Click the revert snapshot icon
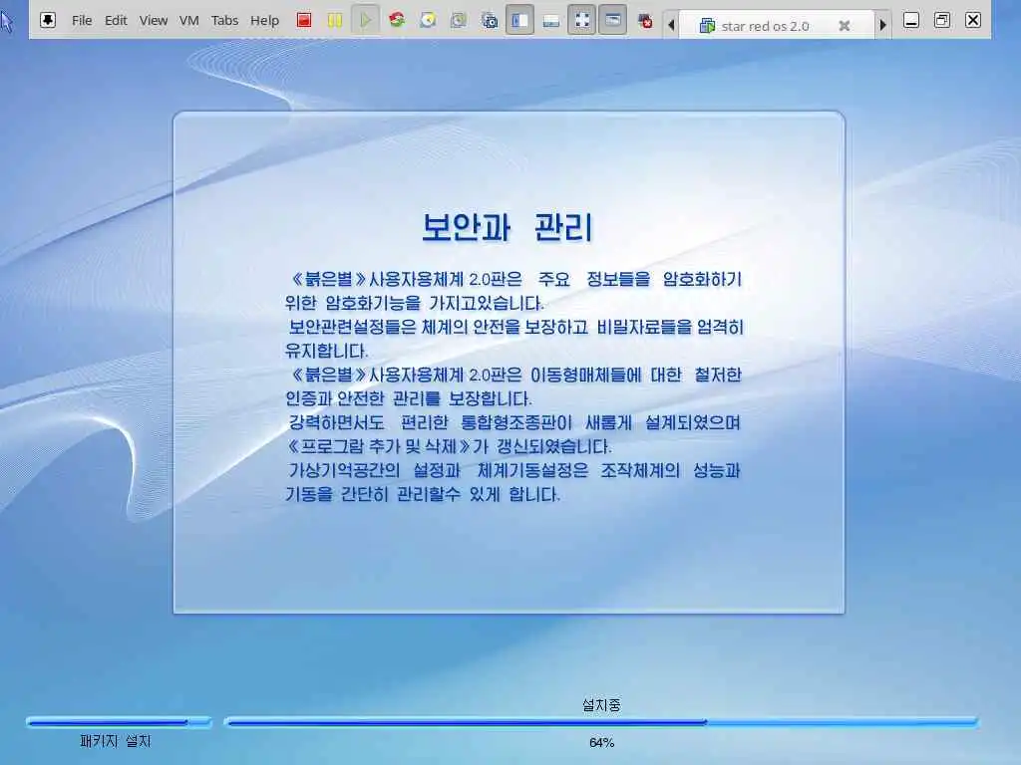 click(x=459, y=20)
